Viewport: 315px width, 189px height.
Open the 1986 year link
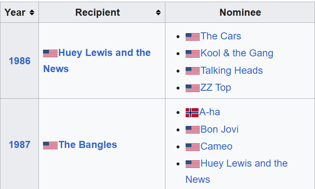19,61
